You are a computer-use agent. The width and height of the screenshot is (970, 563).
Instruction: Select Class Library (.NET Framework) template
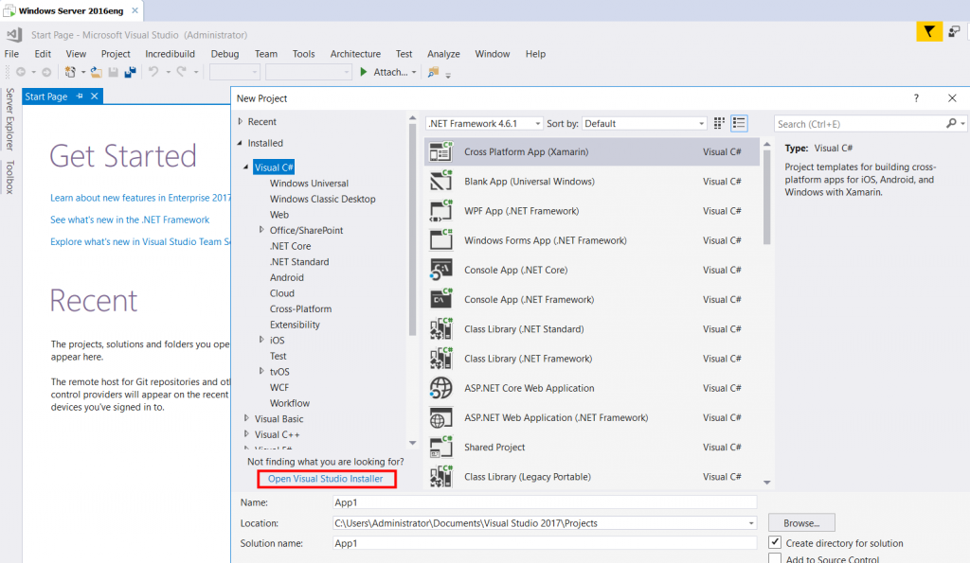(x=591, y=359)
